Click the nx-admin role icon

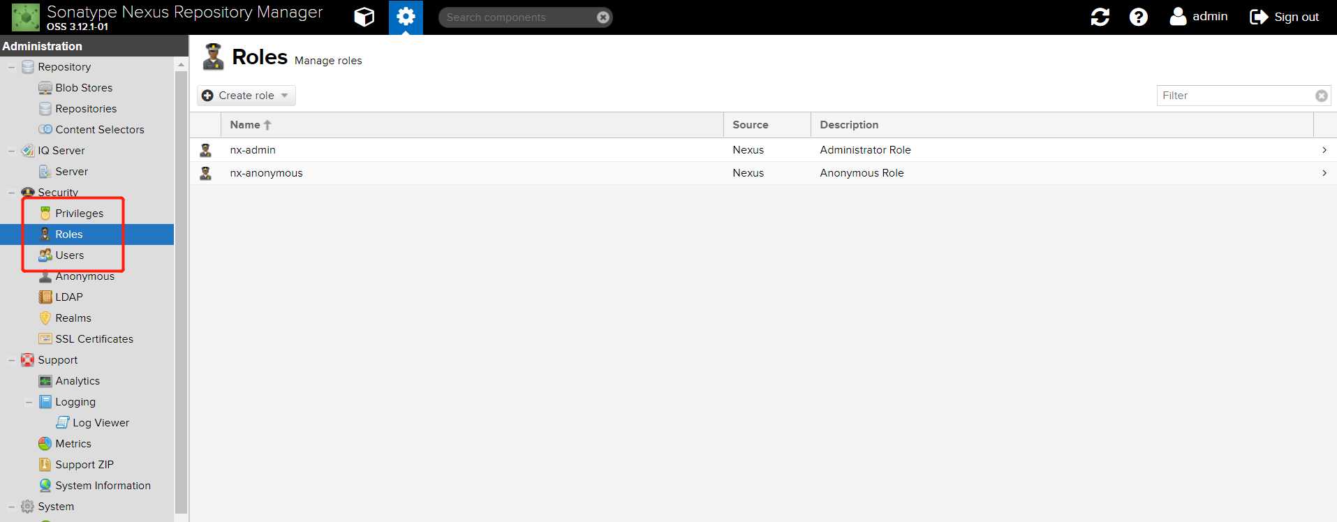pos(206,150)
